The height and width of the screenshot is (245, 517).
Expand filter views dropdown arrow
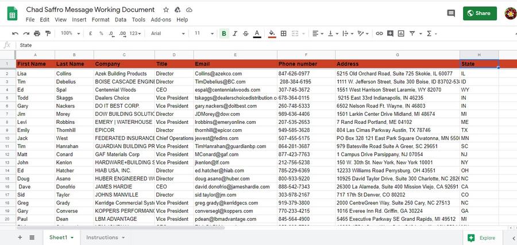420,34
